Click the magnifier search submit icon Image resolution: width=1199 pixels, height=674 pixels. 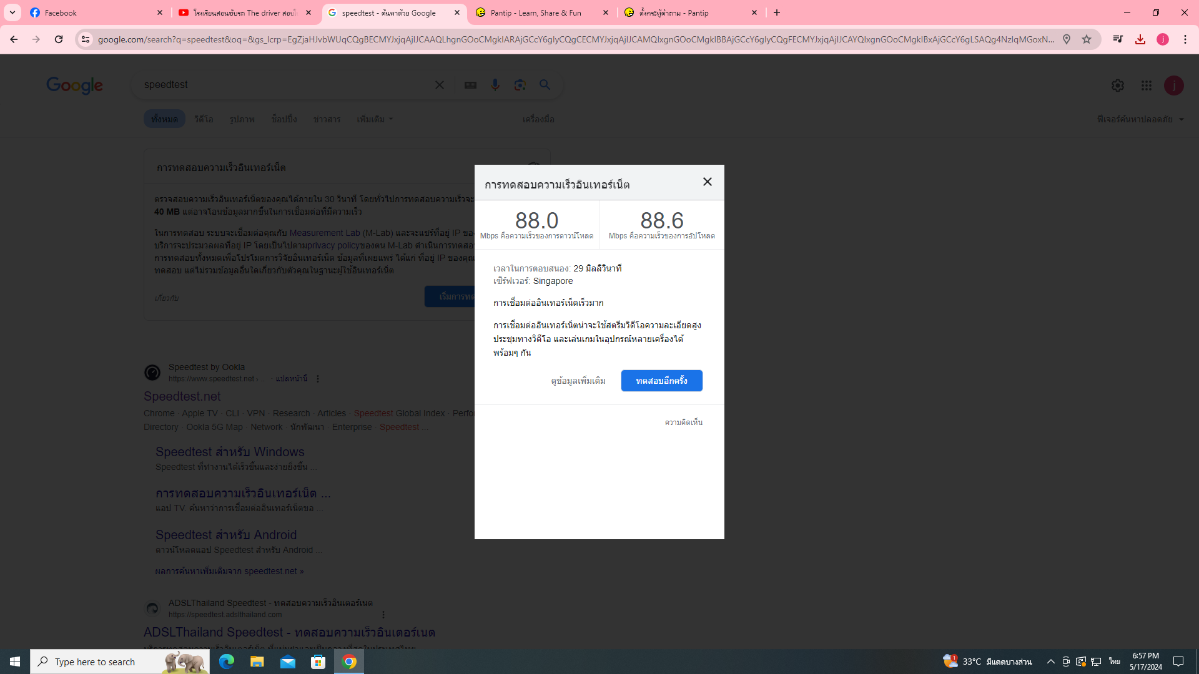click(x=545, y=85)
